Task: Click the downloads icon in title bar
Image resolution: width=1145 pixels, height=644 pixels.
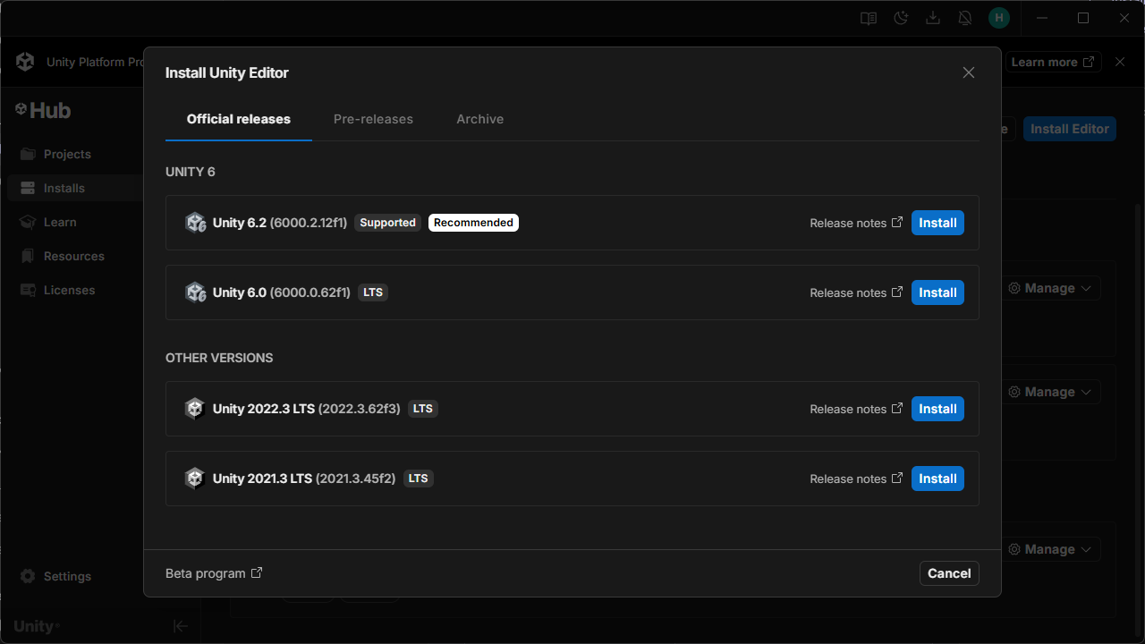Action: pos(933,18)
